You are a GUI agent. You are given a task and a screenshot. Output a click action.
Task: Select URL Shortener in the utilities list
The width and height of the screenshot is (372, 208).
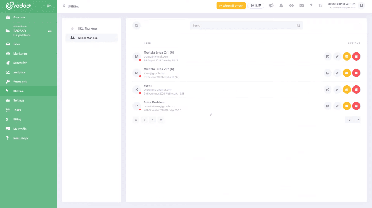87,28
